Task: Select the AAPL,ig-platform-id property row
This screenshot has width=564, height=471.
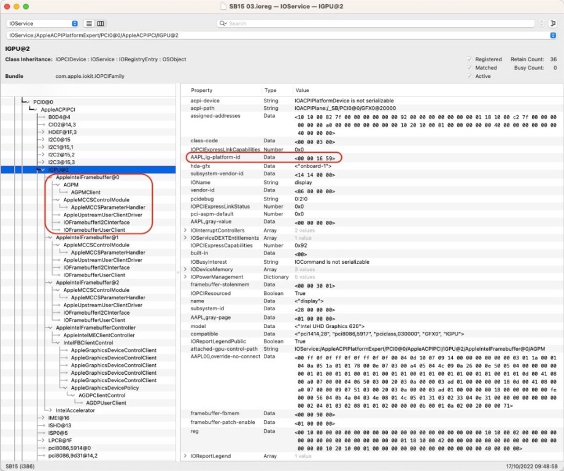Action: coord(215,158)
